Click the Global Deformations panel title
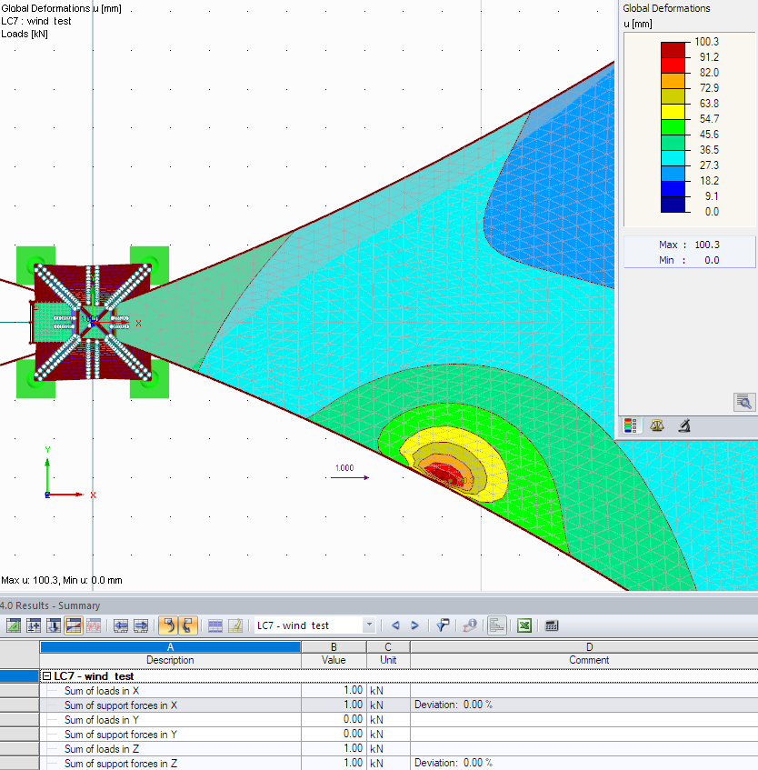 [x=666, y=8]
